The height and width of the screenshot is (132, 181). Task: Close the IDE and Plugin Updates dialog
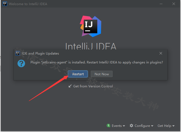[161, 53]
